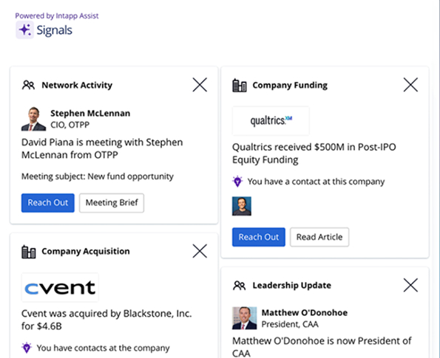Open Matthew O'Donohoe's profile photo
The image size is (440, 358).
pos(245,318)
